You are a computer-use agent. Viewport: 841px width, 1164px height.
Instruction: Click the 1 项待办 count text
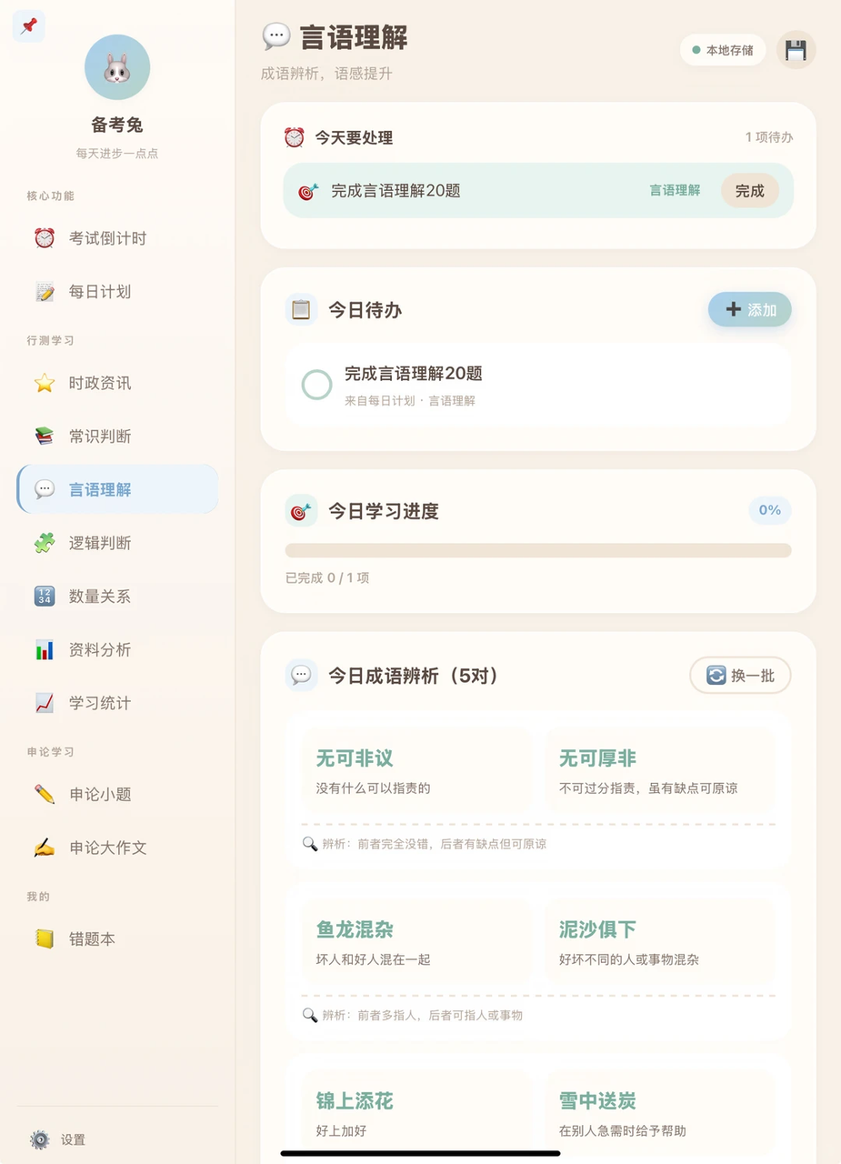click(769, 137)
